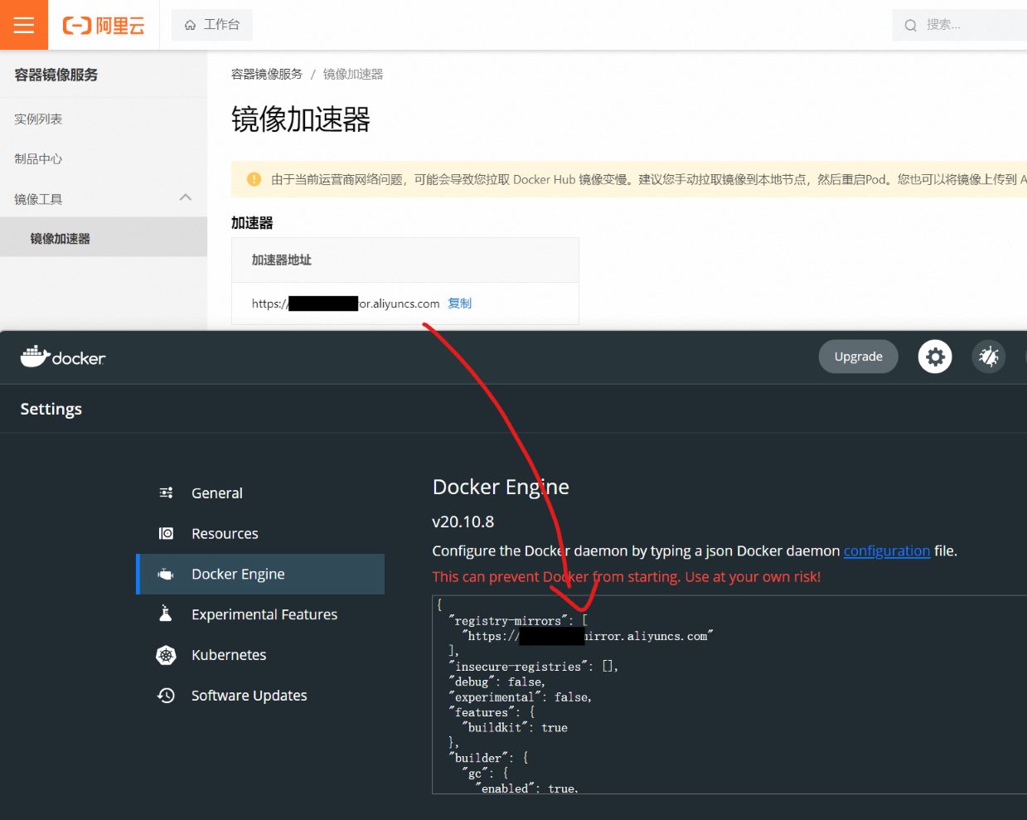Click the 工作台 workbench button

(x=212, y=25)
